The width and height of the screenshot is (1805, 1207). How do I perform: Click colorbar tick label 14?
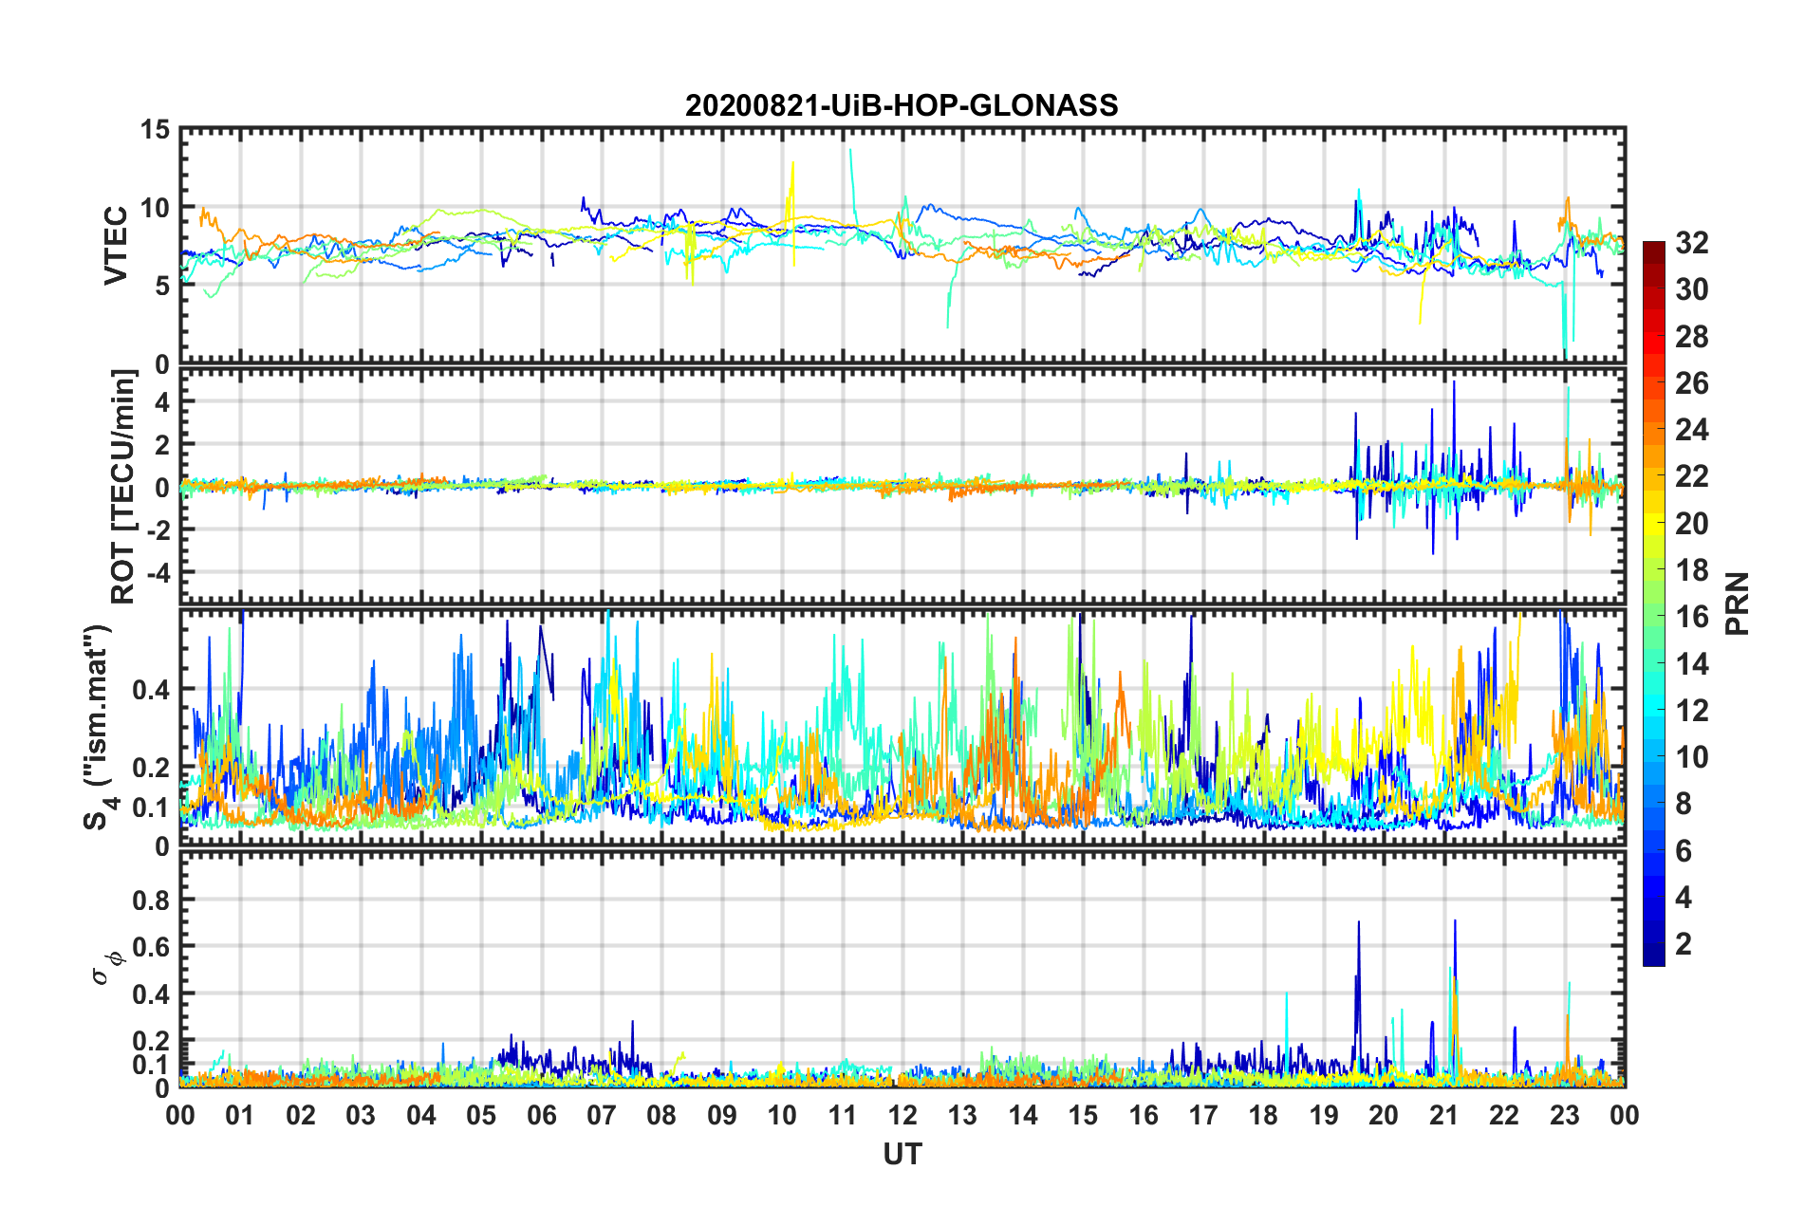[x=1692, y=663]
